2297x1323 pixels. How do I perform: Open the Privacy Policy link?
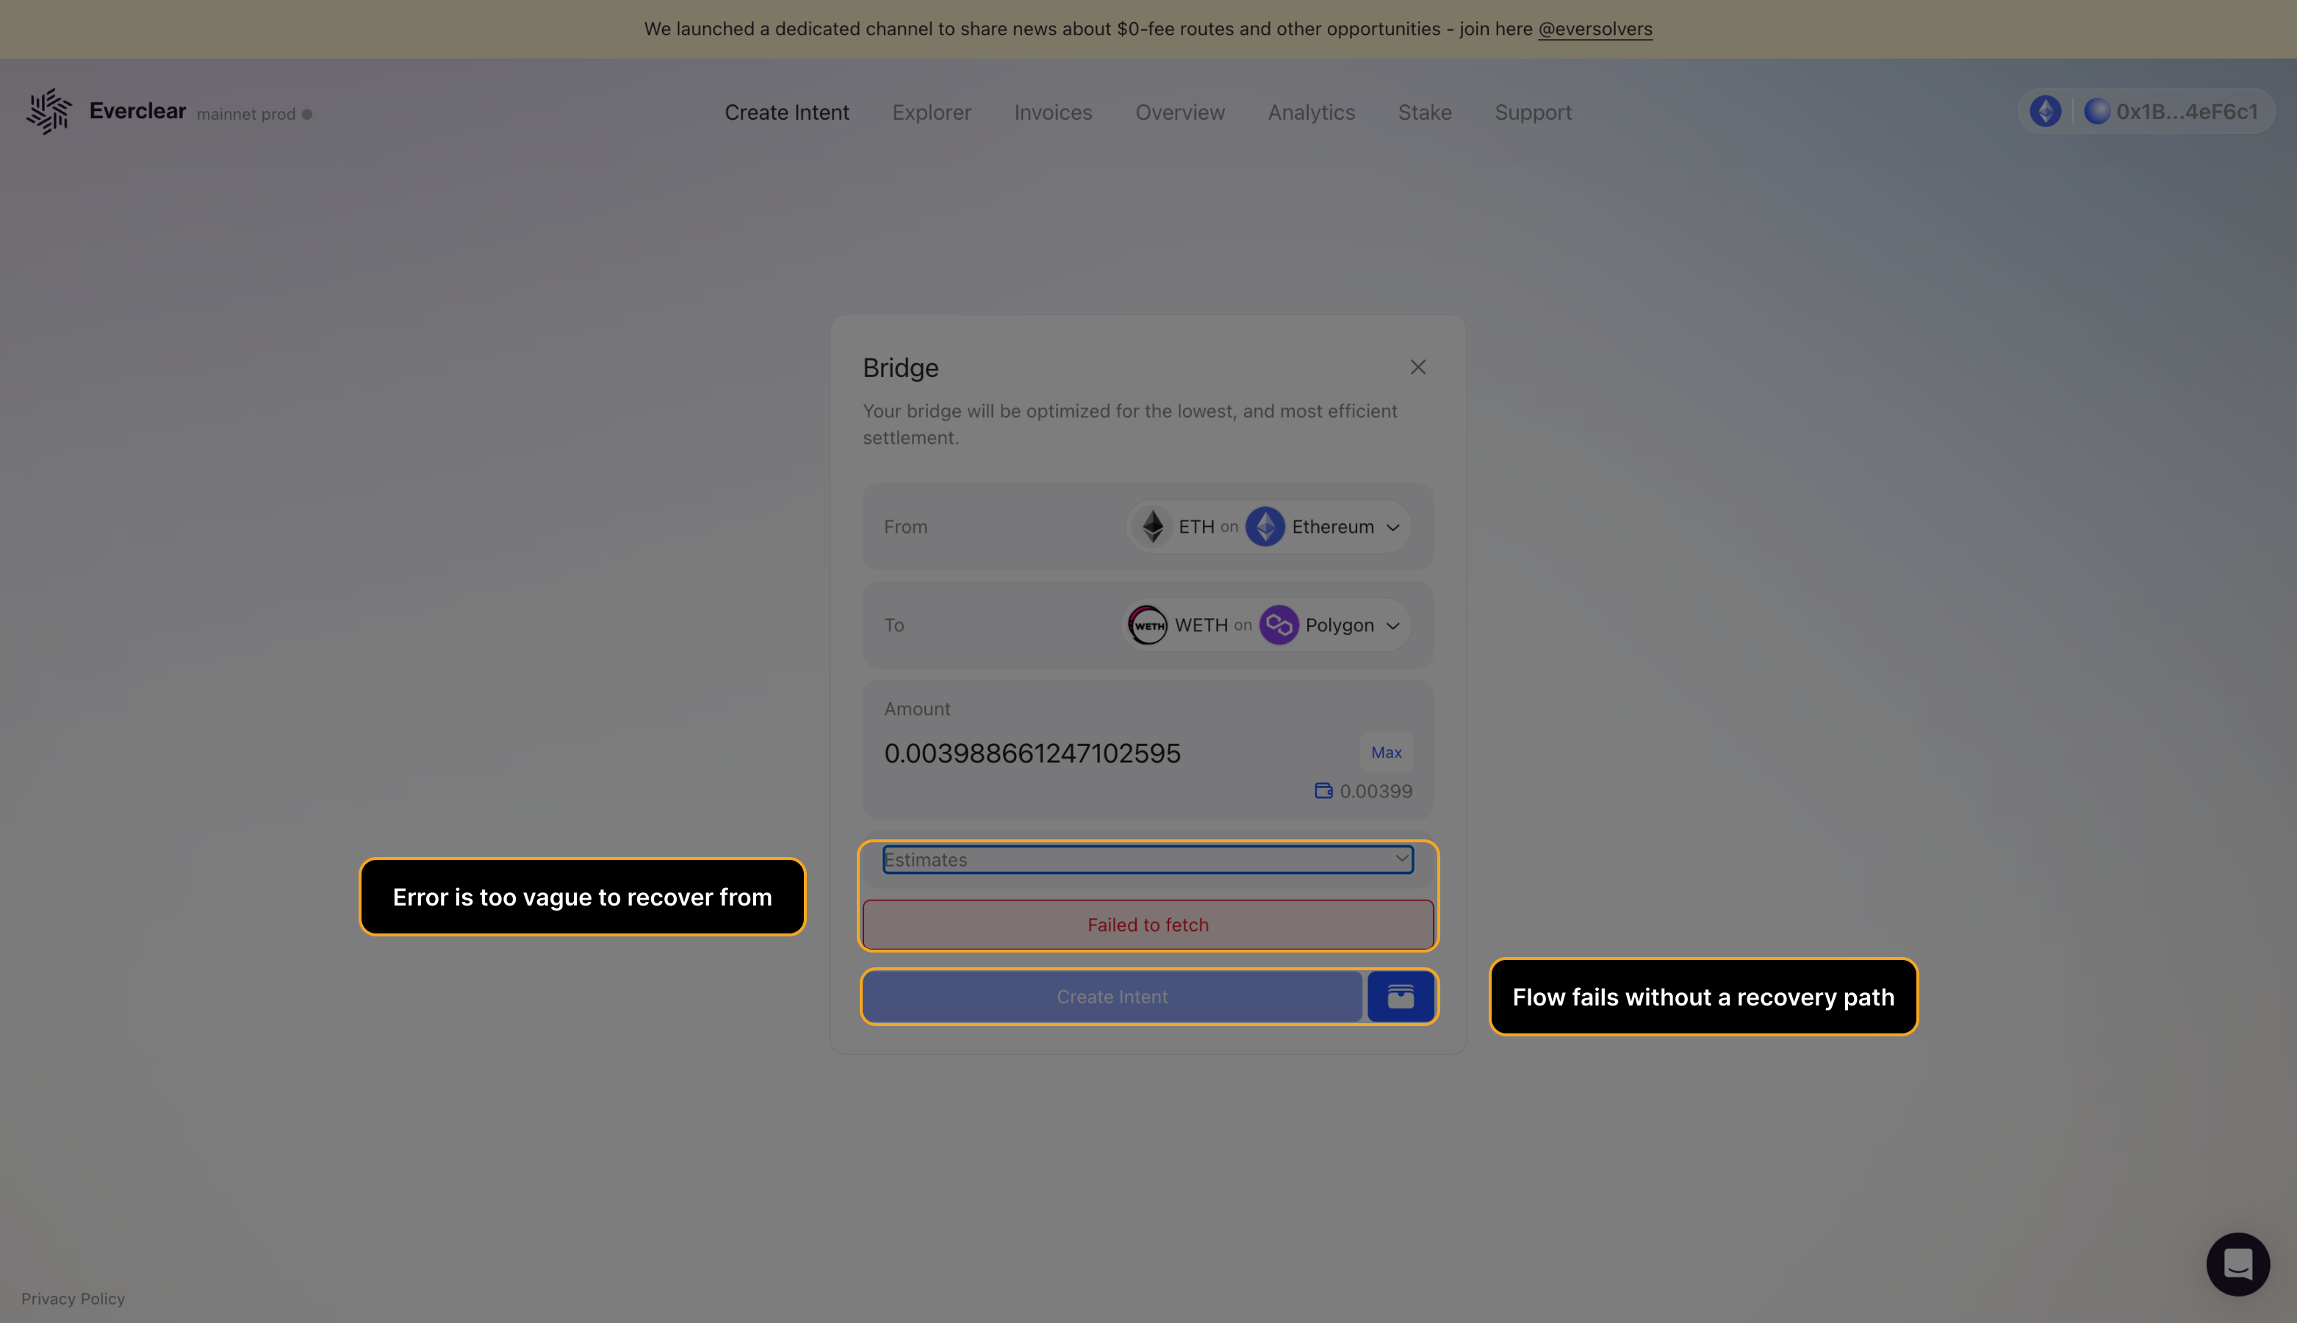[73, 1299]
